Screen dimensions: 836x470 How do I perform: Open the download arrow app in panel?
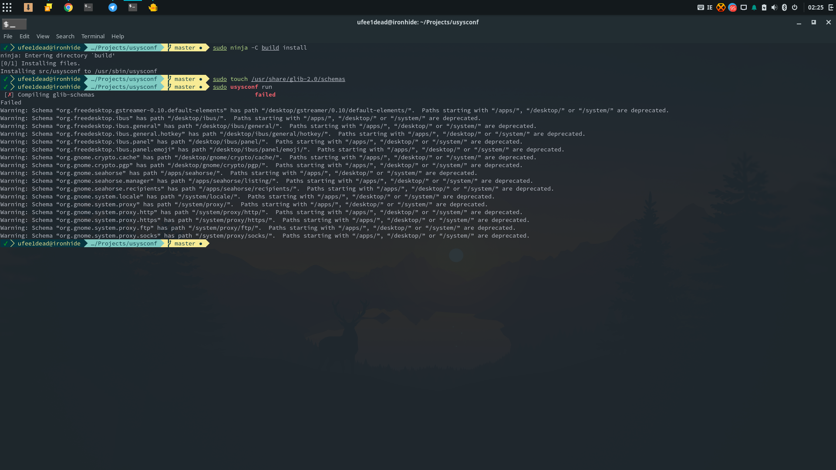(x=28, y=7)
